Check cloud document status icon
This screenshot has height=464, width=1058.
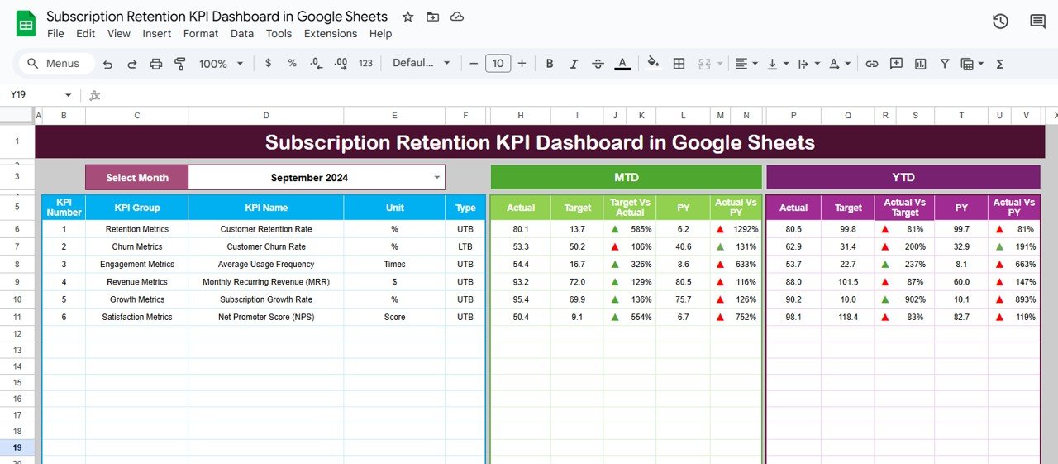click(456, 17)
